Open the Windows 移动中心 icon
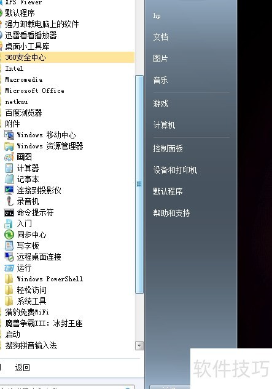Screen dimensions: 272x389 [x=9, y=135]
